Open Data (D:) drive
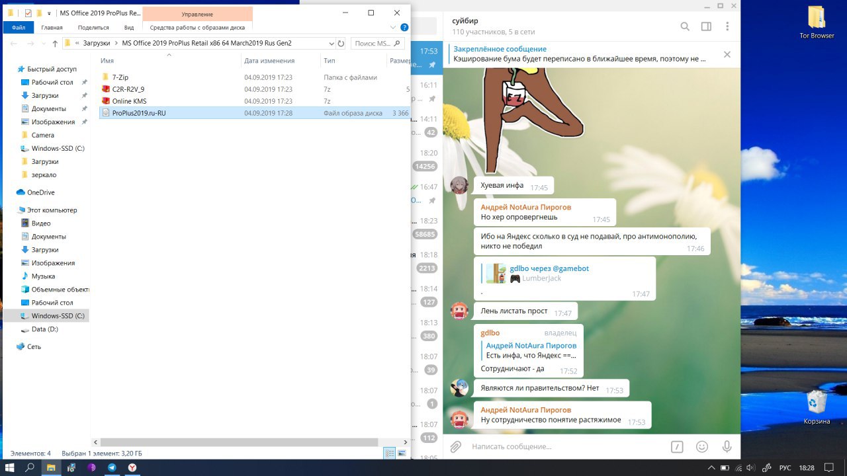The height and width of the screenshot is (476, 847). point(44,329)
